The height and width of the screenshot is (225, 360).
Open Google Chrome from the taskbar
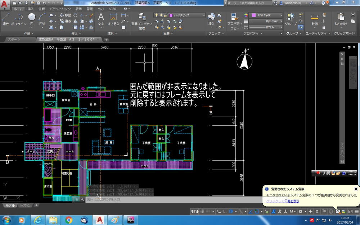[x=68, y=220]
